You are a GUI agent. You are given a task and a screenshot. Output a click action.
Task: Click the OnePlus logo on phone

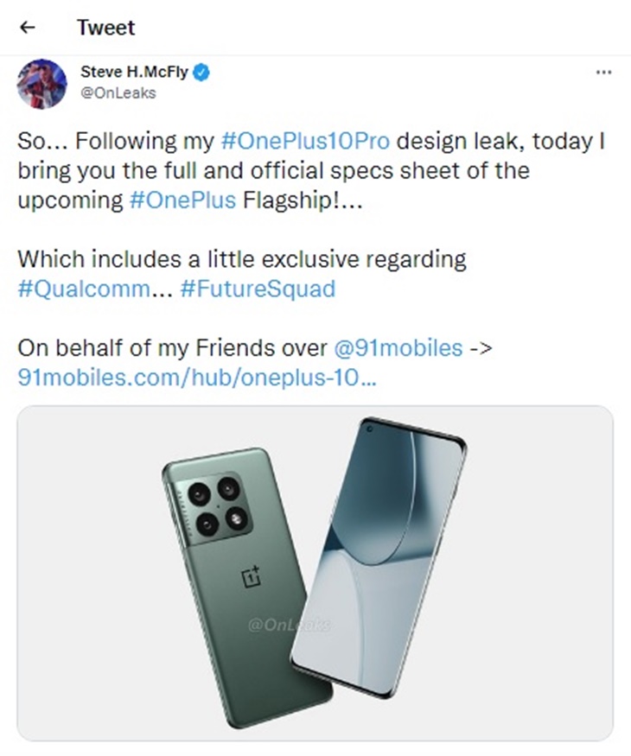[x=251, y=576]
